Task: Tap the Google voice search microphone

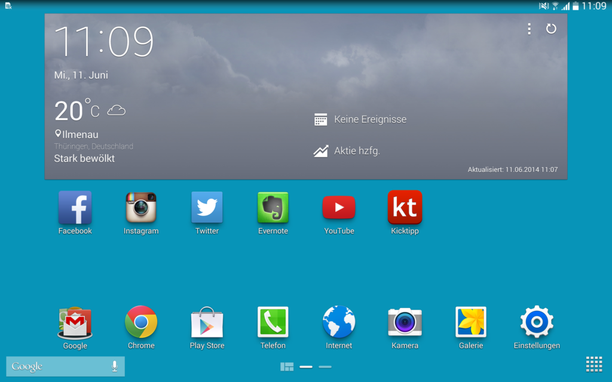Action: click(114, 366)
